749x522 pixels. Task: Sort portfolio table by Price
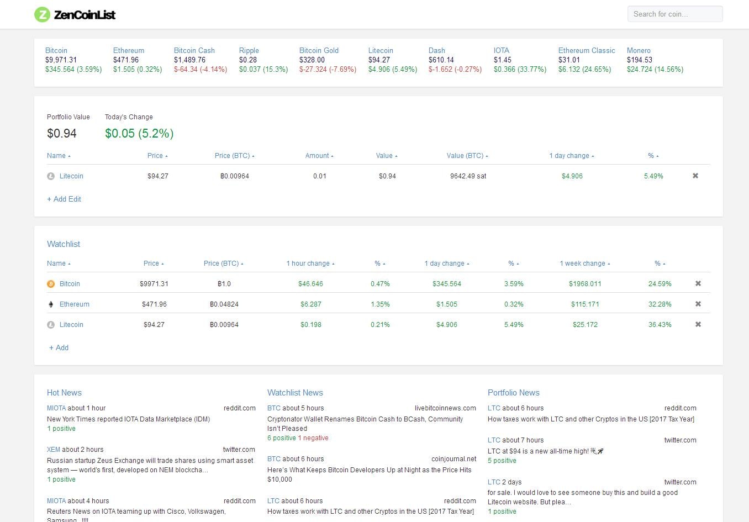point(157,156)
